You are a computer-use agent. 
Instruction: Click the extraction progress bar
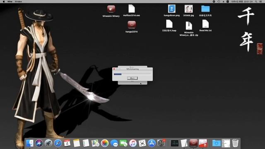coord(132,74)
